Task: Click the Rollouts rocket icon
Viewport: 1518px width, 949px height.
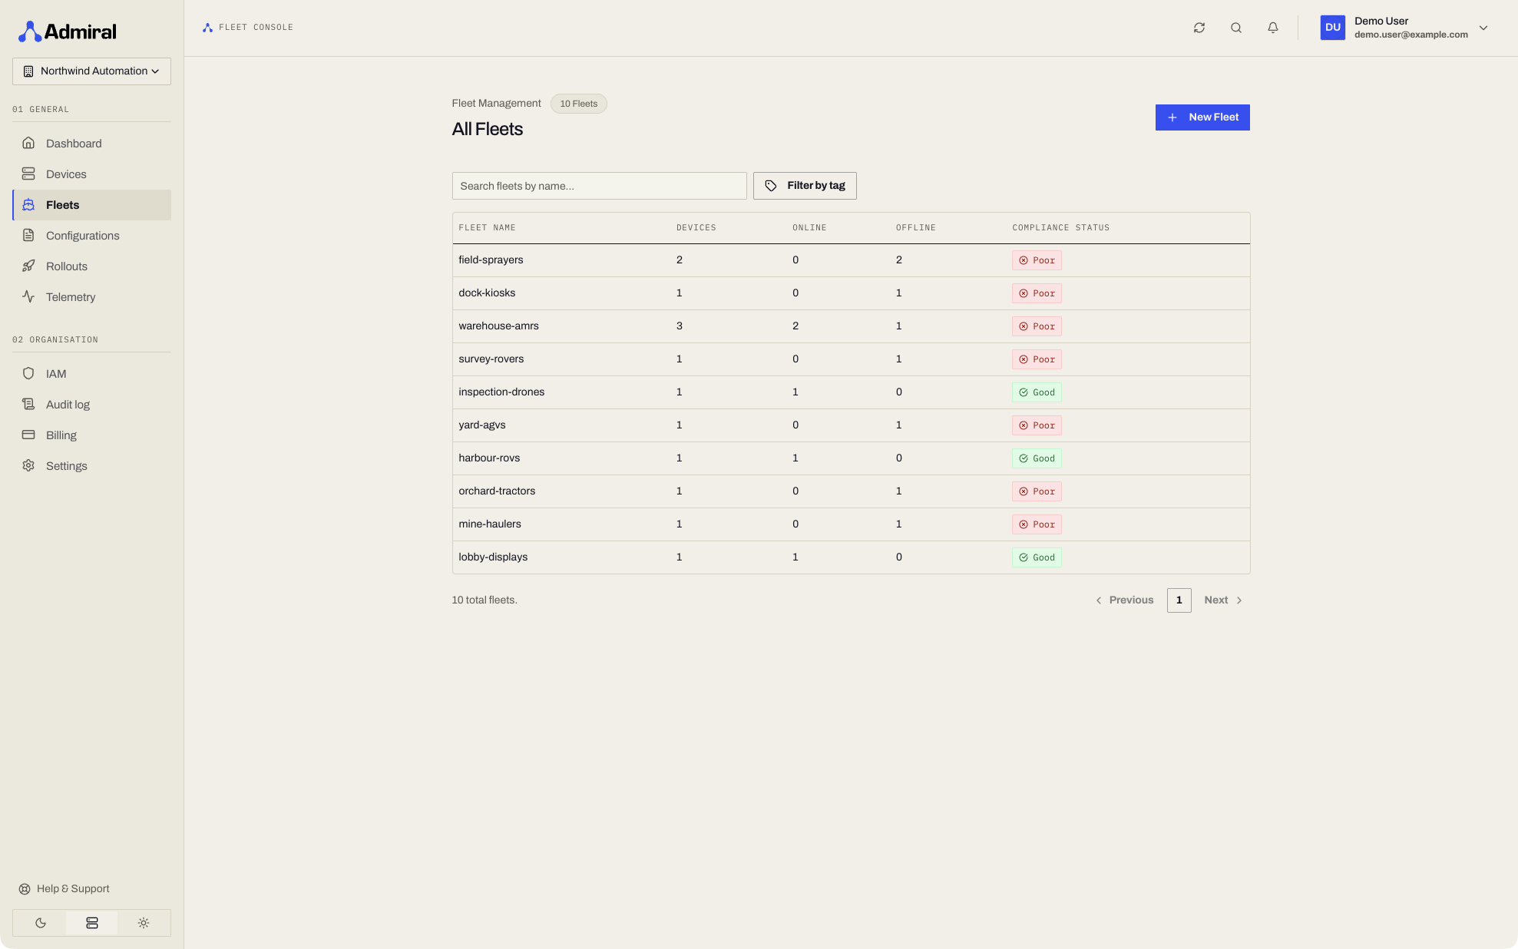Action: coord(28,266)
